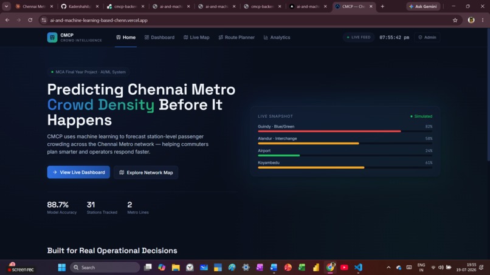Click the 88.7% Model Accuracy stat
This screenshot has width=490, height=275.
62,208
